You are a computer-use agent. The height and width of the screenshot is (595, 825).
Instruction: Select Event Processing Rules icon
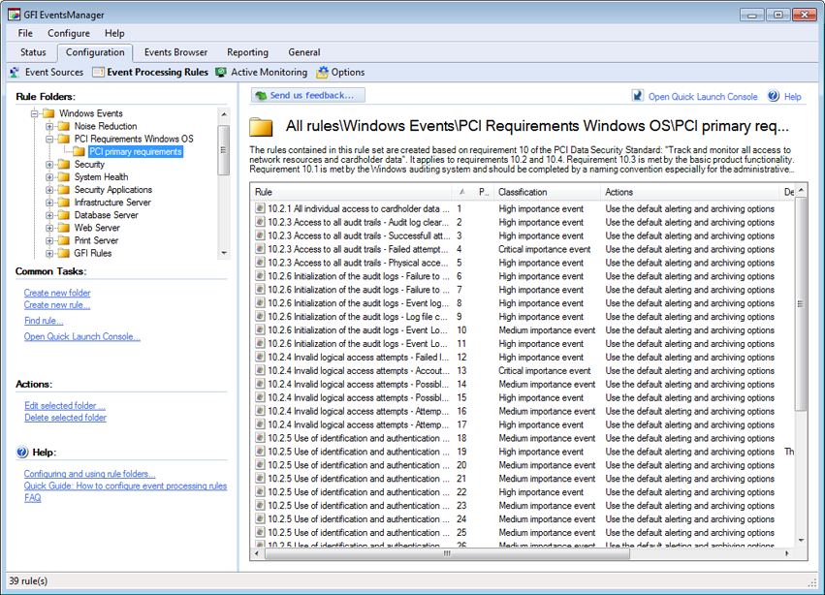pyautogui.click(x=98, y=72)
